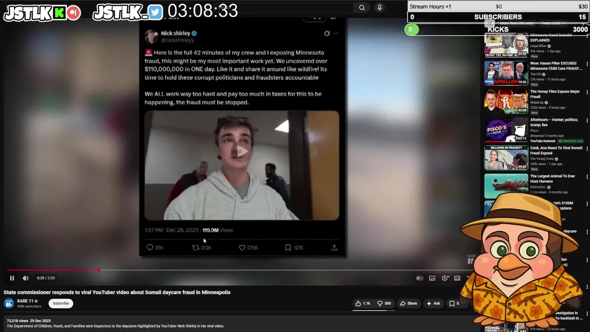Image resolution: width=590 pixels, height=332 pixels.
Task: Click the 'MegaLag' channel name
Action: tap(537, 103)
